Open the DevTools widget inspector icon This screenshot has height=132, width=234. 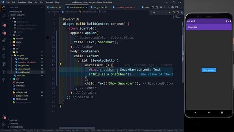pos(182,12)
